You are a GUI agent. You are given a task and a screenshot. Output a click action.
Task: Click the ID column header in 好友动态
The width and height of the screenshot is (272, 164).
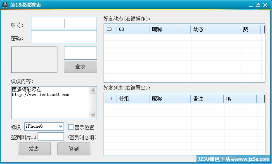click(110, 29)
